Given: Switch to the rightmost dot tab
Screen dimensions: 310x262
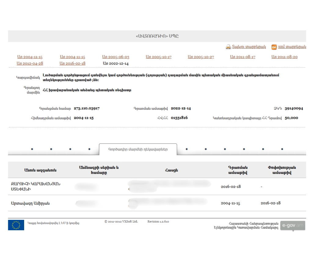Looking at the screenshot, I should click(x=282, y=149).
